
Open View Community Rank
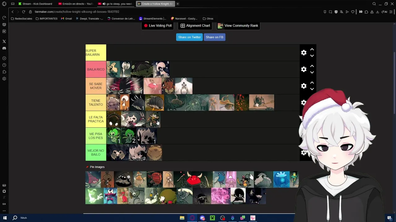coord(238,26)
